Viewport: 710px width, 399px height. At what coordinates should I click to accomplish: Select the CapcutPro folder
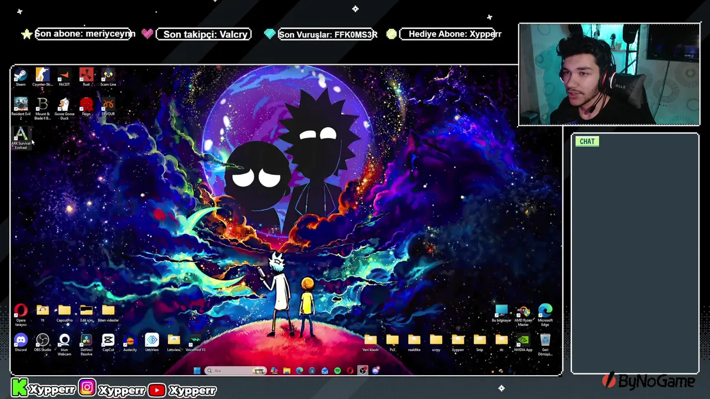pos(64,314)
